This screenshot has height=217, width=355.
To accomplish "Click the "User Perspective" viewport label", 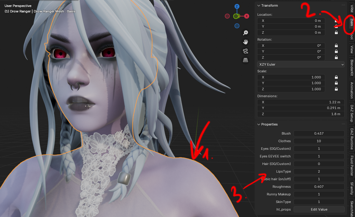I will (x=18, y=6).
